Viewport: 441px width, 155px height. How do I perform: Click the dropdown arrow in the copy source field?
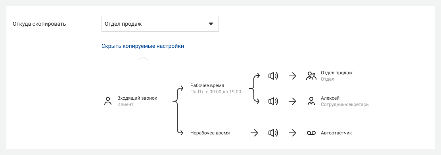pyautogui.click(x=211, y=24)
